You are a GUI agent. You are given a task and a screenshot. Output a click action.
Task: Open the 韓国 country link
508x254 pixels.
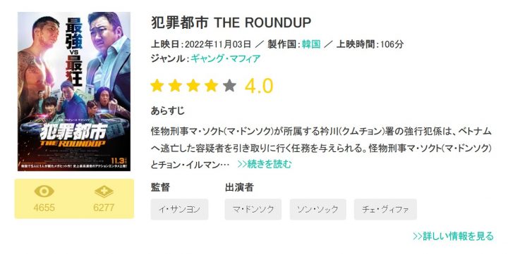[x=311, y=44]
